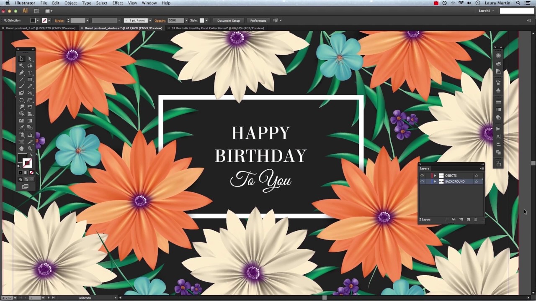Open the stroke weight dropdown

click(x=87, y=20)
